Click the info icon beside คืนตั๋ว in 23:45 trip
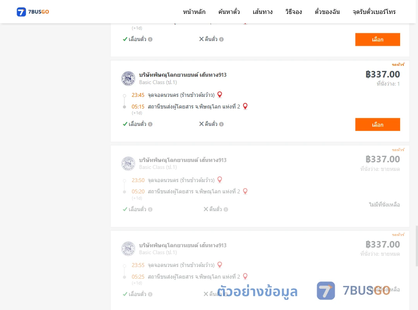Viewport: 418px width, 310px height. tap(221, 124)
